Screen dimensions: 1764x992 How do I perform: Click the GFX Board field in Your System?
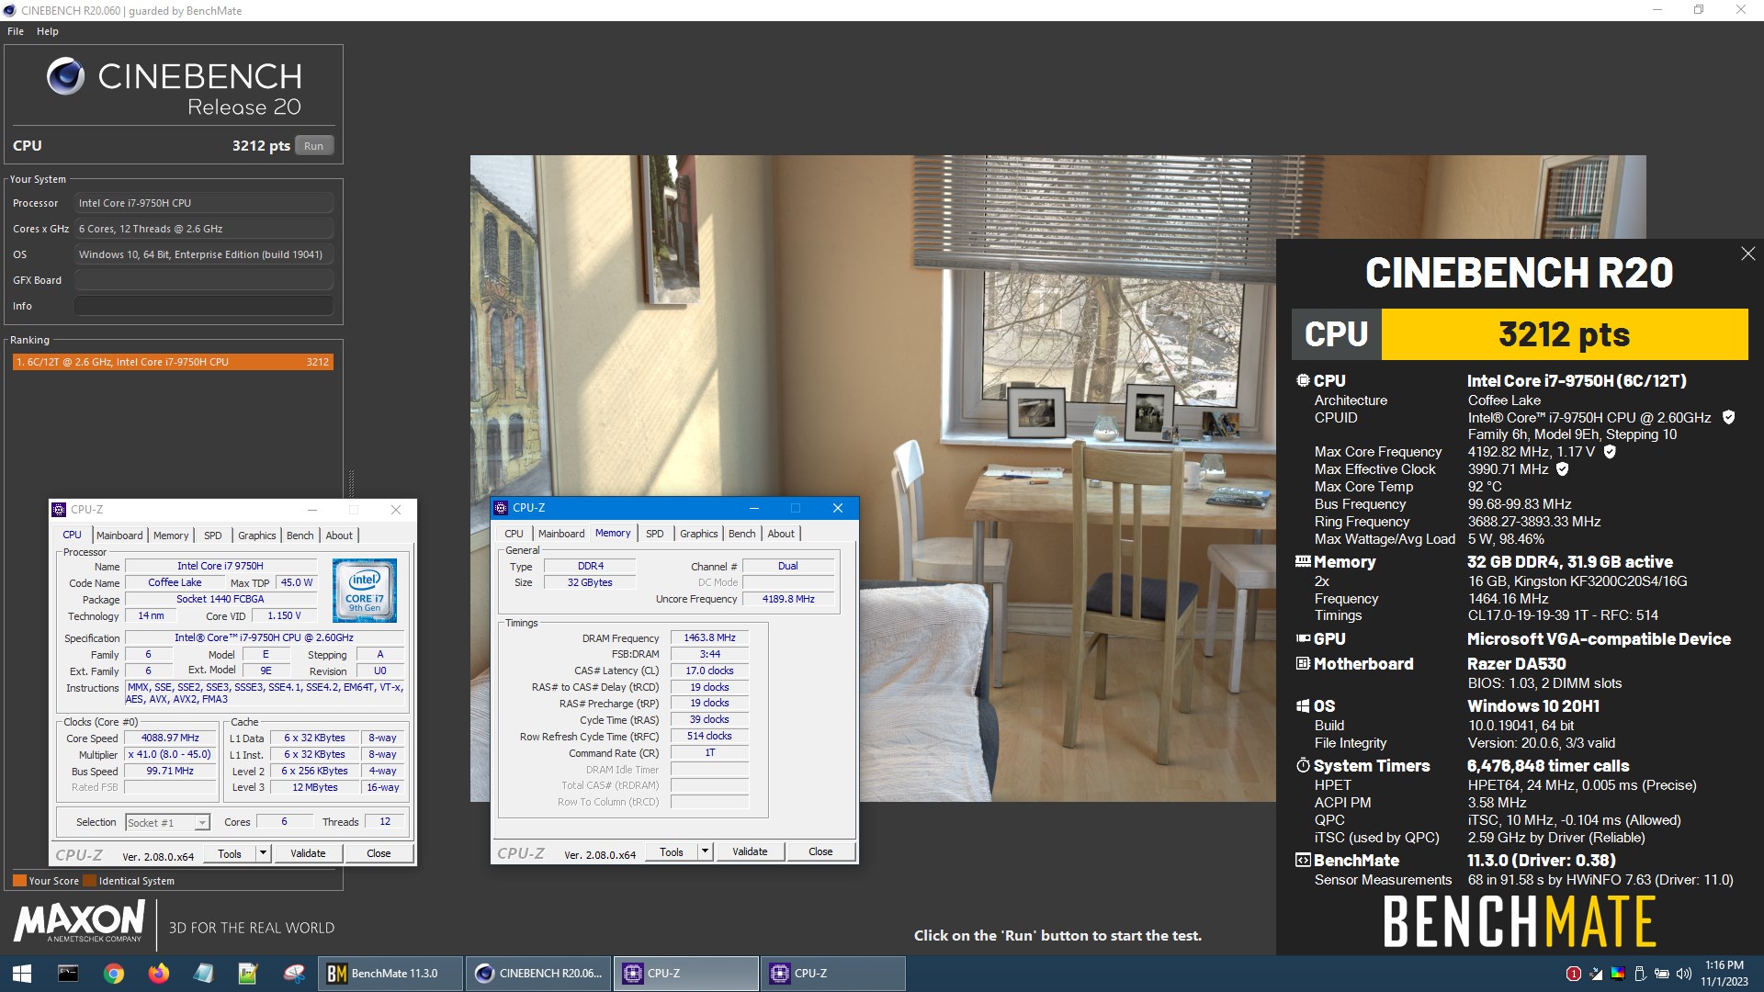[204, 280]
